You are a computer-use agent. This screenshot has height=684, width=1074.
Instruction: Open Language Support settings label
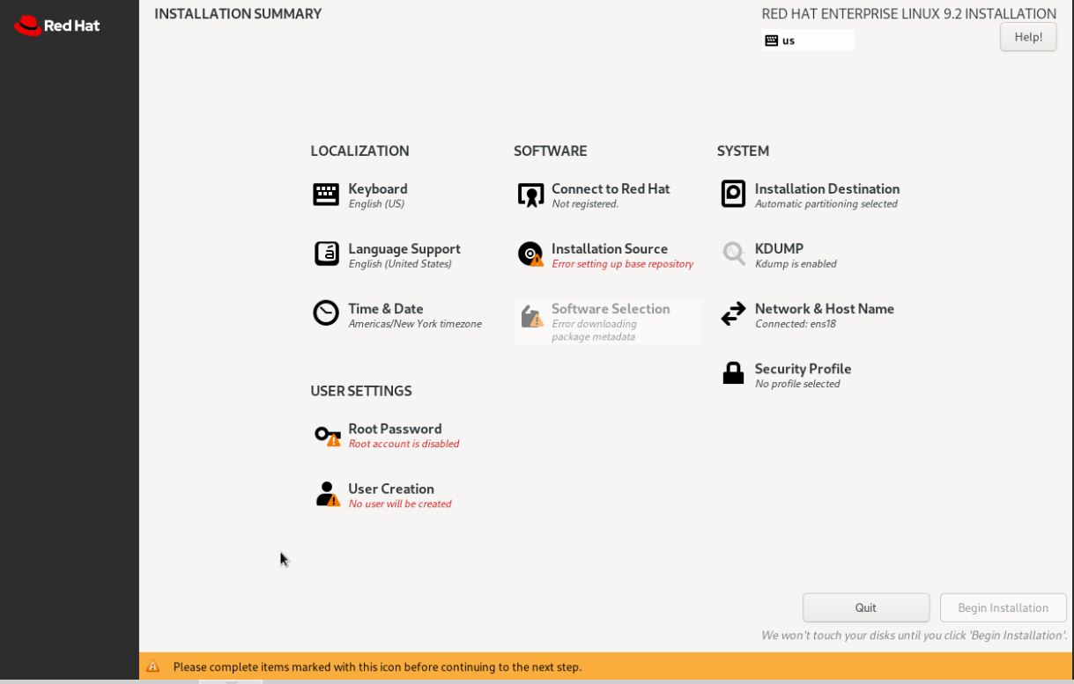click(404, 248)
